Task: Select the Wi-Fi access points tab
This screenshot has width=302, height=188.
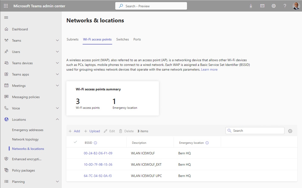Action: pyautogui.click(x=97, y=39)
